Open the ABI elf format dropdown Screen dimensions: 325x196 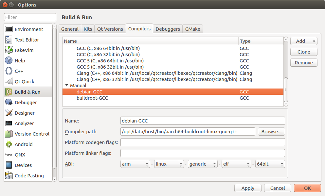tap(236, 164)
